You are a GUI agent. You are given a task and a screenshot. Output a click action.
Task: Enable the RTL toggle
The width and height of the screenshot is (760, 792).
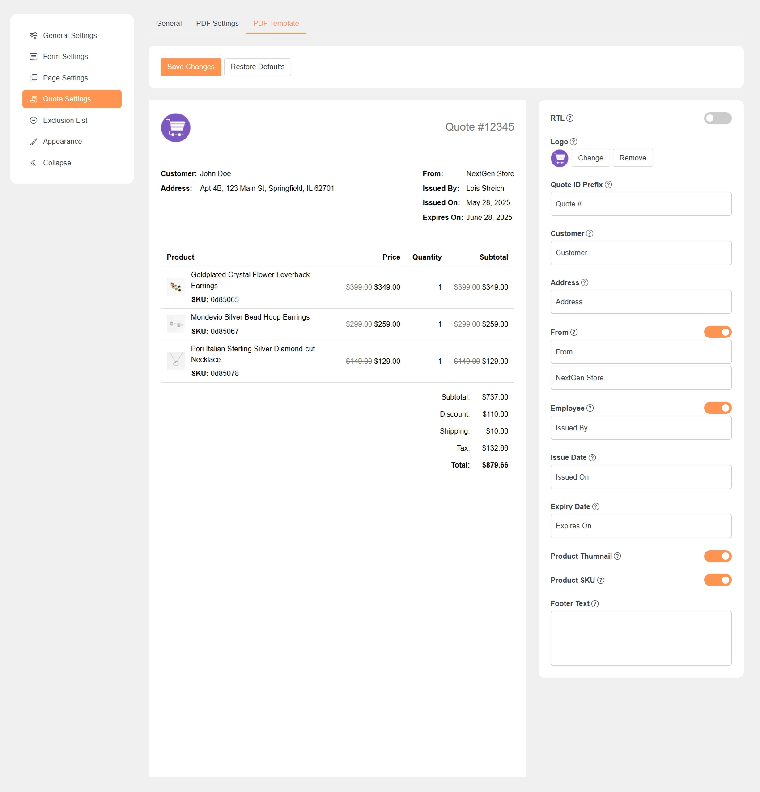point(718,118)
